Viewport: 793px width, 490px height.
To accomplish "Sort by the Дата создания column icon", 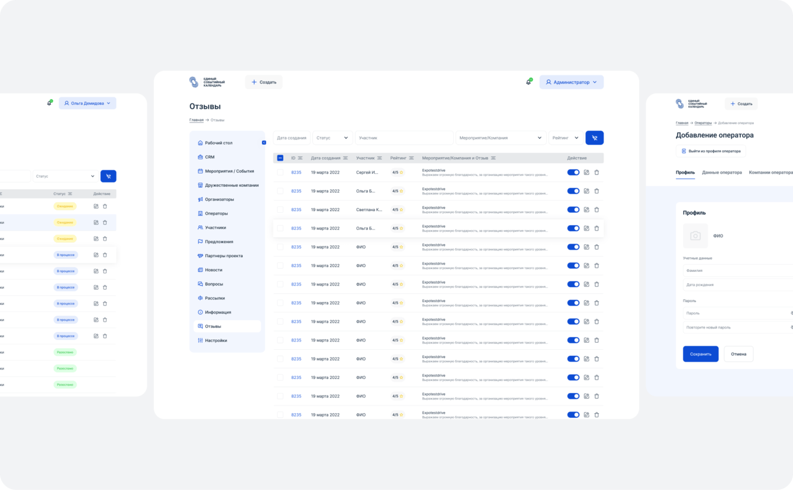I will pyautogui.click(x=346, y=158).
